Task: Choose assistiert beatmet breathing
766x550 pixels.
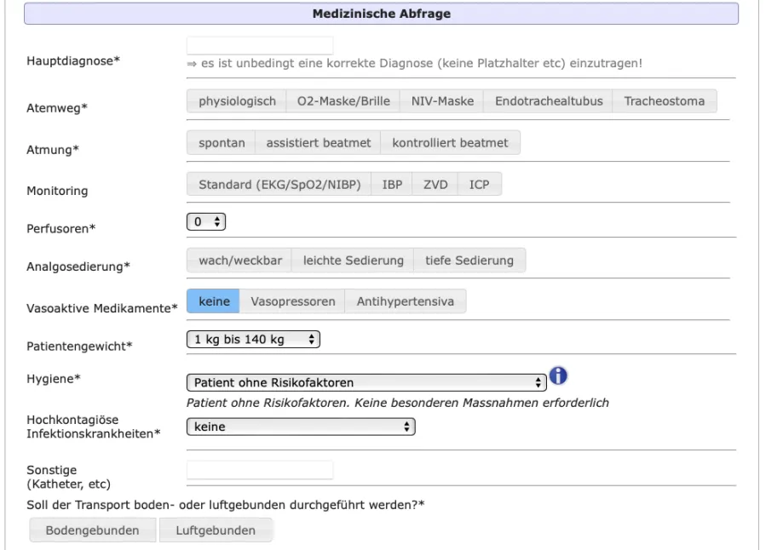Action: click(x=318, y=143)
